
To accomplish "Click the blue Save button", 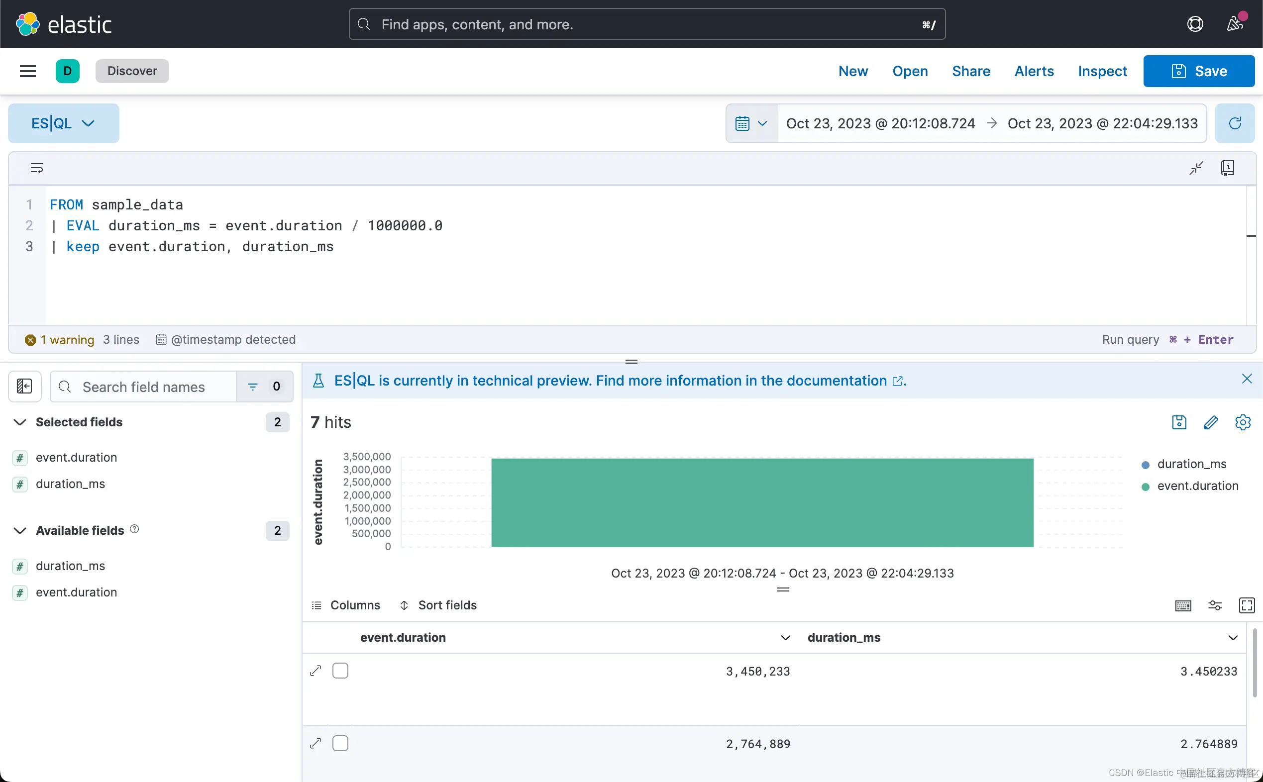I will [x=1198, y=71].
